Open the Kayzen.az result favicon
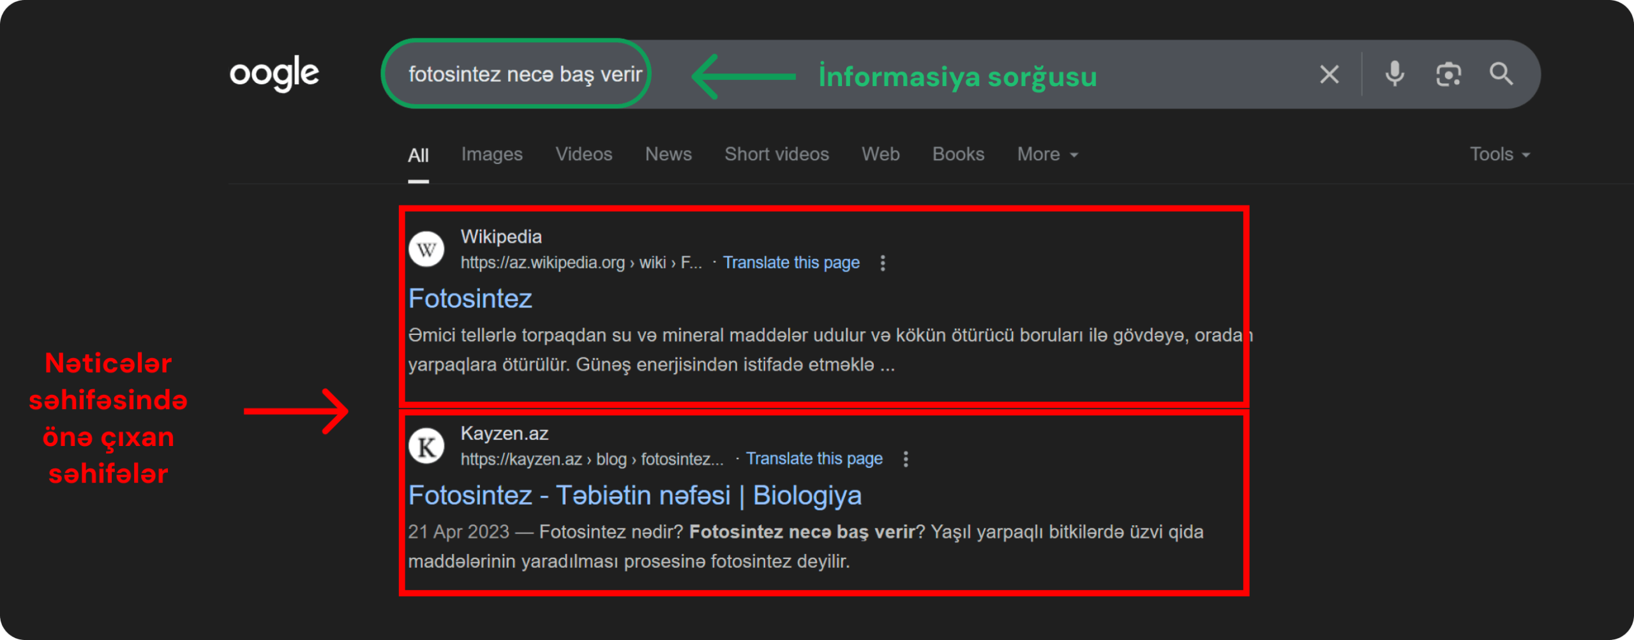This screenshot has height=640, width=1634. (426, 446)
